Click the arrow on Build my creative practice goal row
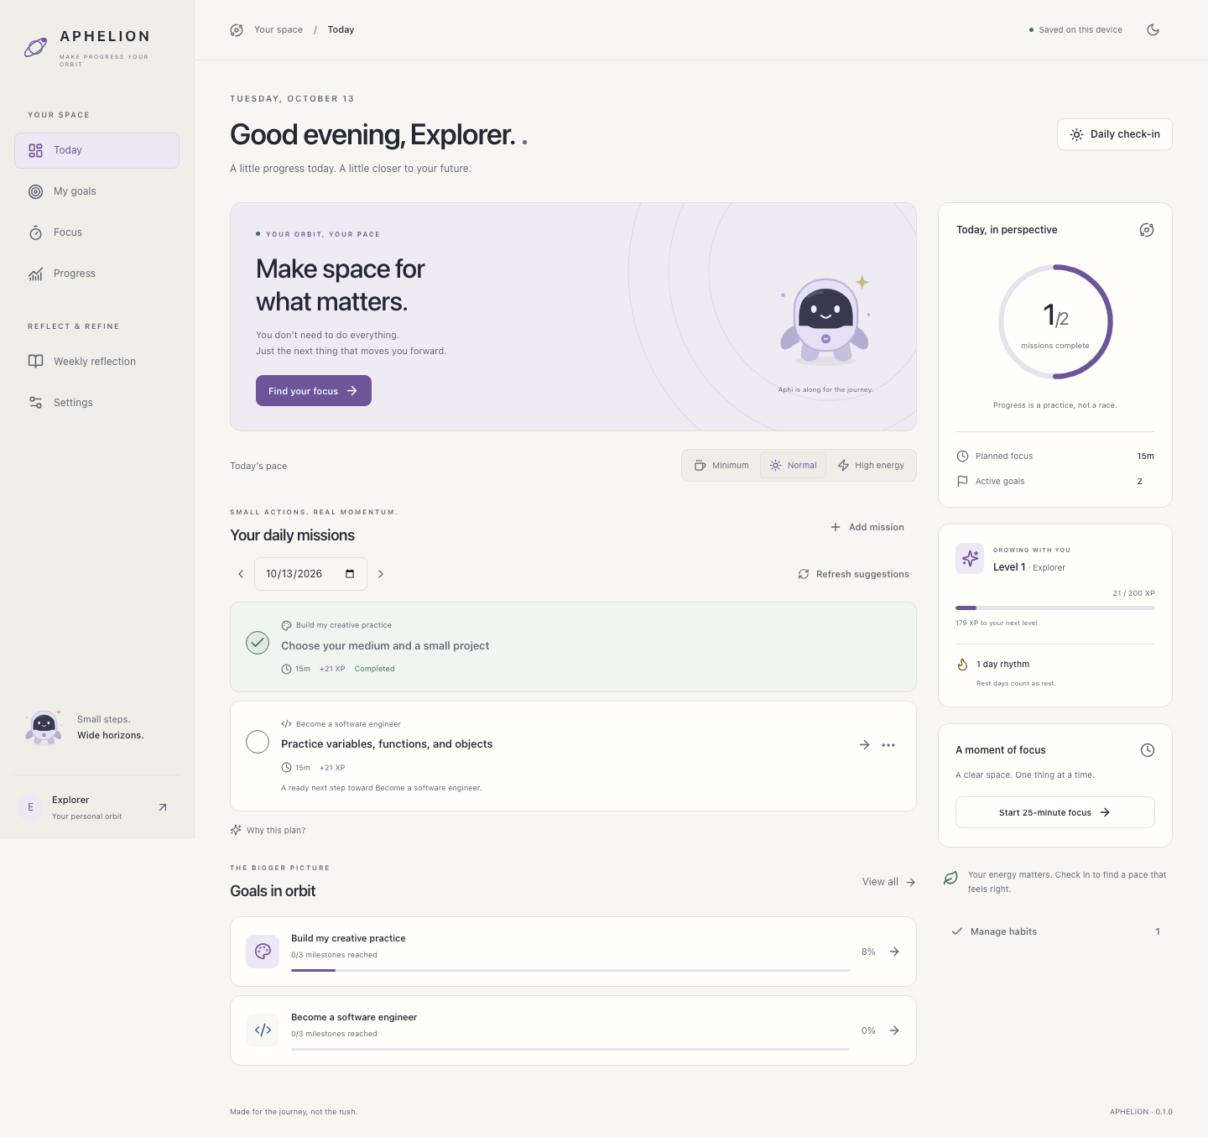Viewport: 1208px width, 1137px height. coord(894,952)
